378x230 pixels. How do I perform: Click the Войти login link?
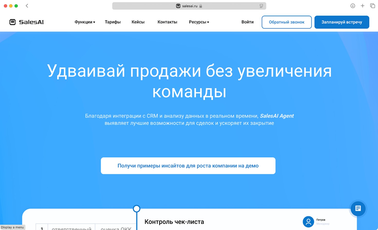247,22
